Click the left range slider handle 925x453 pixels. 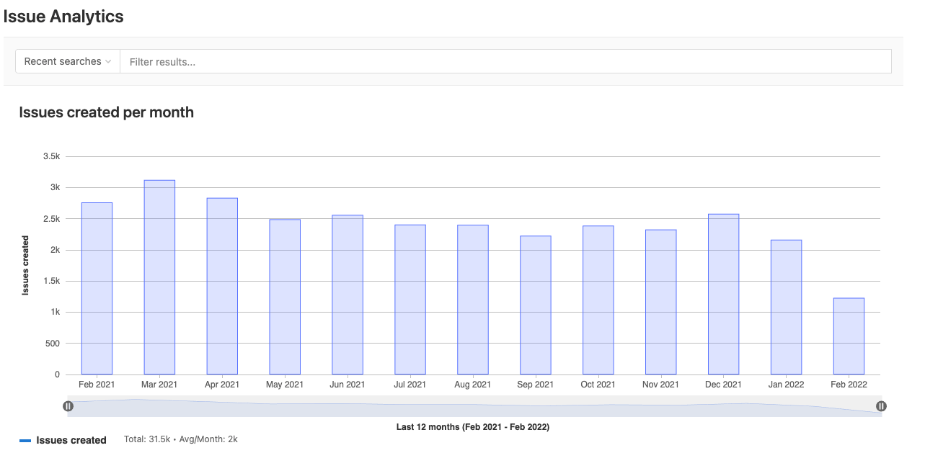68,405
